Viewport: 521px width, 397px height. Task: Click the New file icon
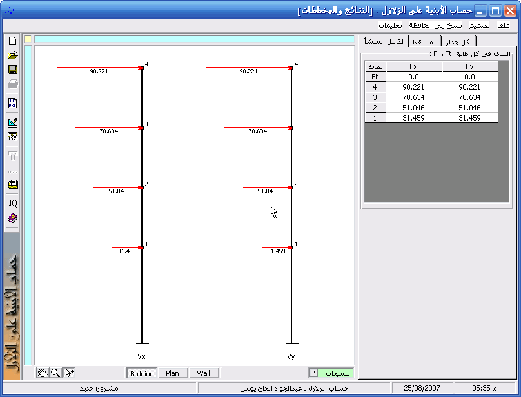click(x=12, y=41)
